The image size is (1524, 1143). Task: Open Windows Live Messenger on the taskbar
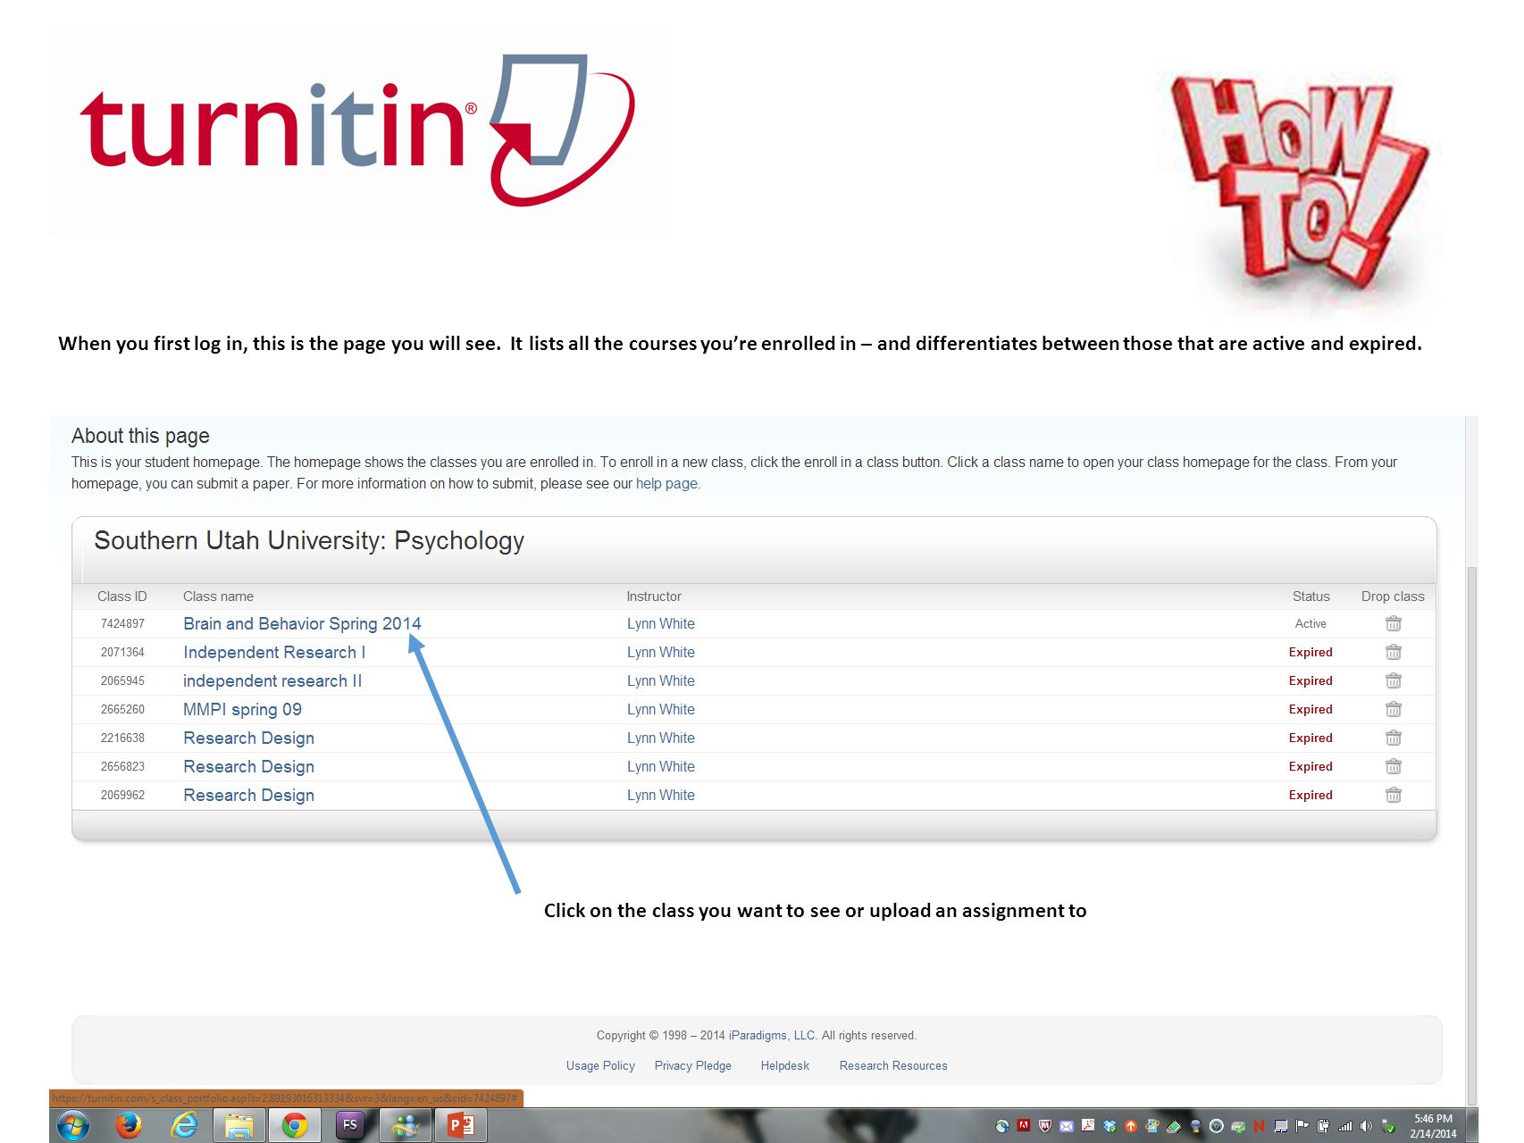406,1126
